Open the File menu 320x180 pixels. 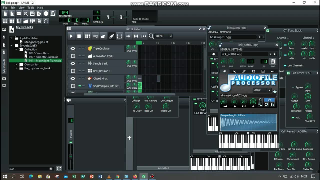click(5, 8)
